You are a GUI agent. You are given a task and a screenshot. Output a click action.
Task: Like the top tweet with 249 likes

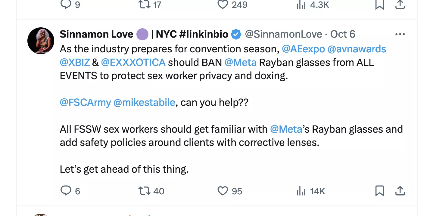click(223, 5)
